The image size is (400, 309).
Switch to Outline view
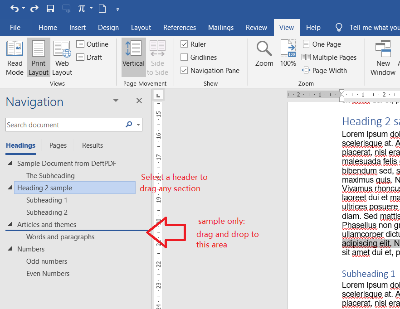pyautogui.click(x=93, y=44)
